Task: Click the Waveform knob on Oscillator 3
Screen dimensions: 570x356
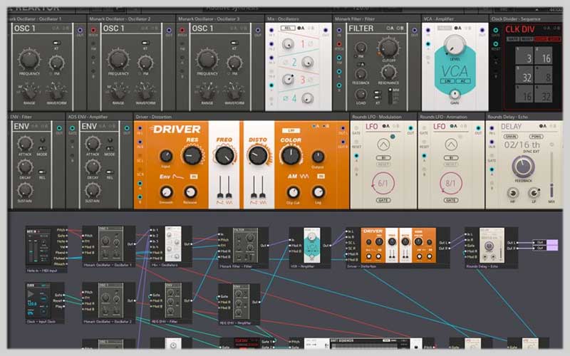Action: [x=234, y=92]
